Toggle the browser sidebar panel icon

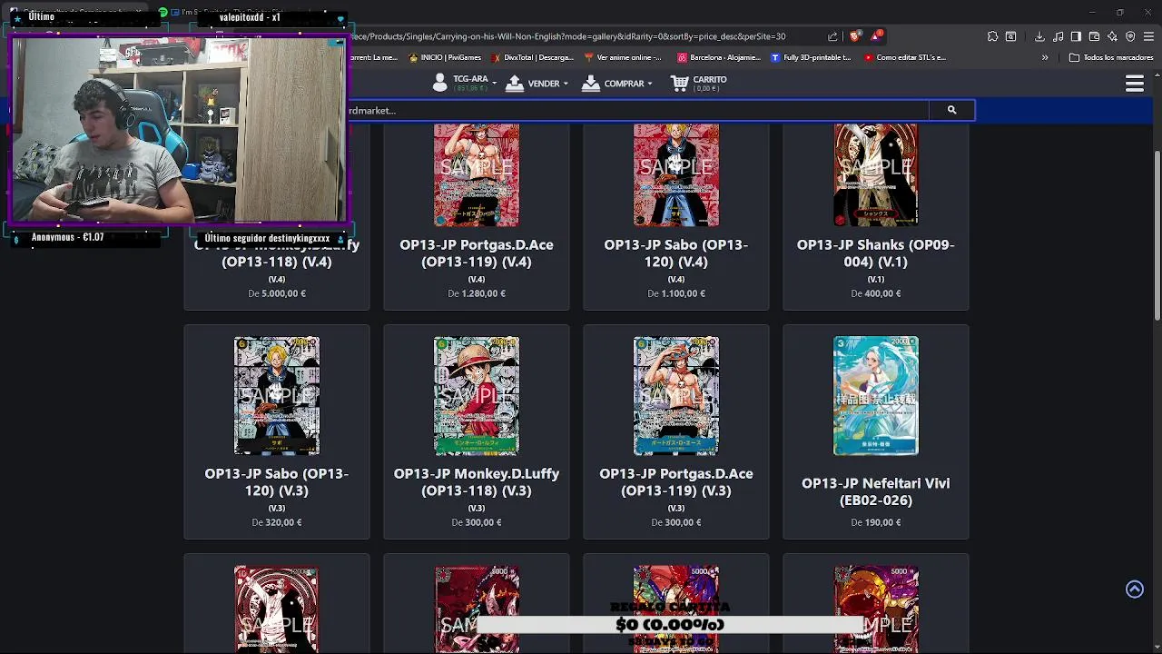coord(1076,36)
